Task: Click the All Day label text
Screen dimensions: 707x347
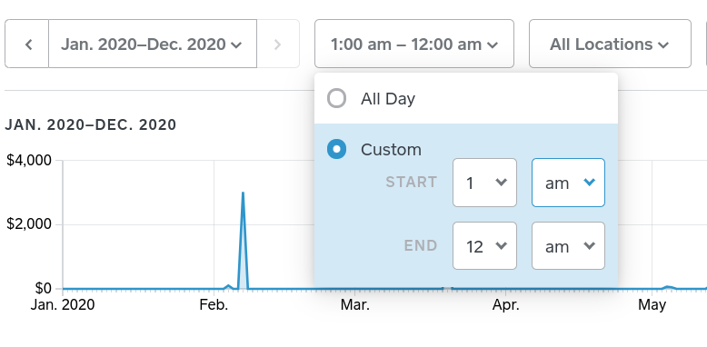Action: [388, 99]
